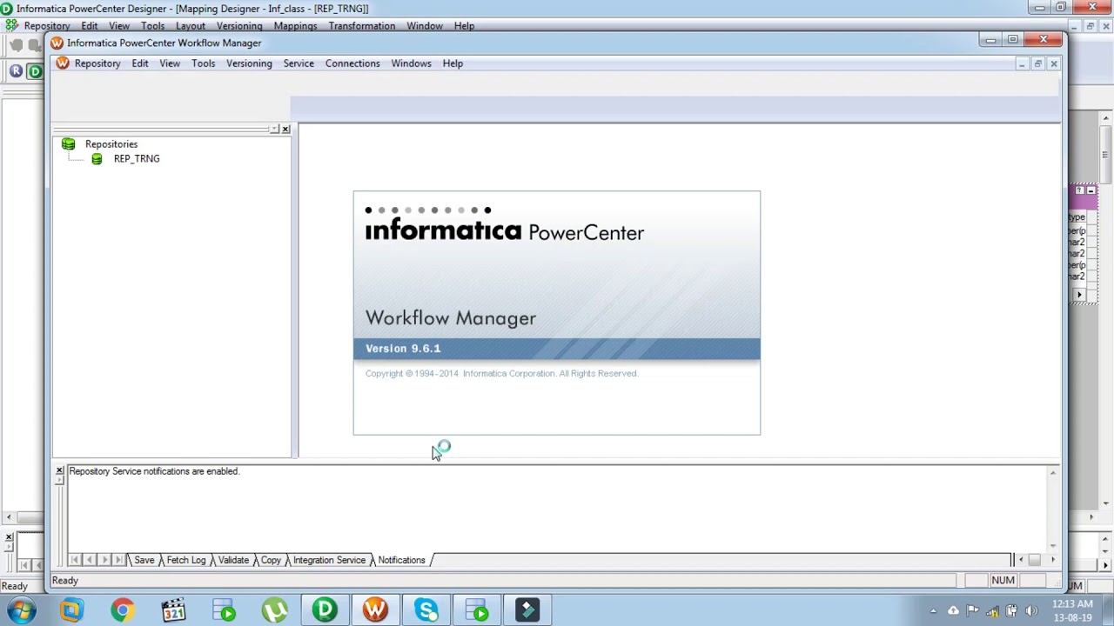Switch to the Fetch Log tab
This screenshot has height=626, width=1114.
(185, 560)
